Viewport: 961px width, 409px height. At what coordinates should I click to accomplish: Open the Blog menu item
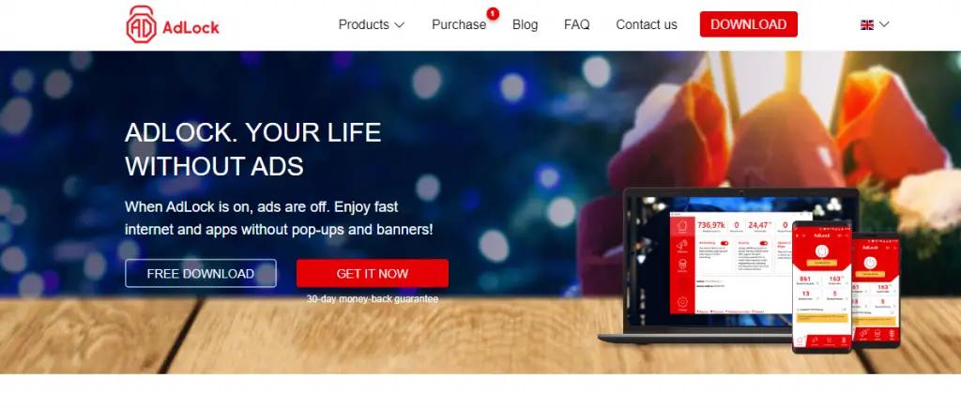click(x=526, y=24)
